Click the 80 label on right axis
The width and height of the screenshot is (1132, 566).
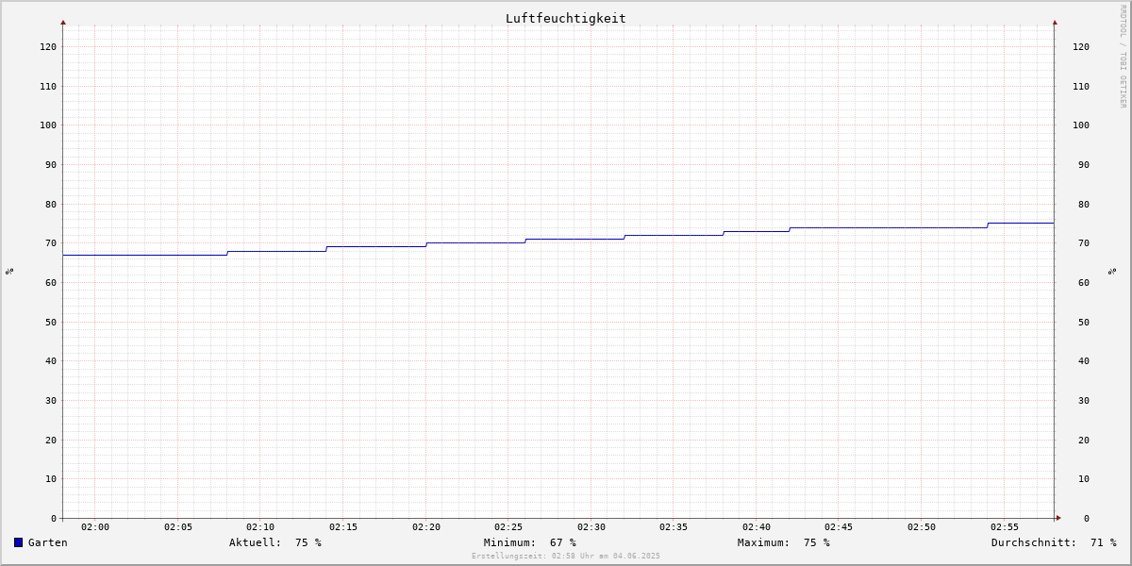pyautogui.click(x=1084, y=205)
